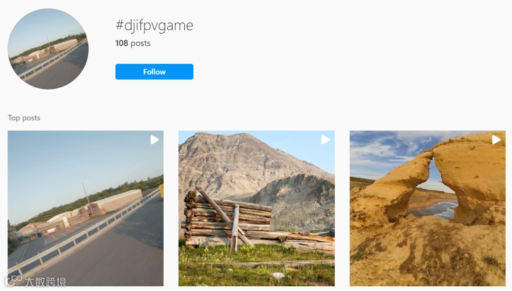Open the sandstone arch beach post
The image size is (512, 291).
pos(428,208)
